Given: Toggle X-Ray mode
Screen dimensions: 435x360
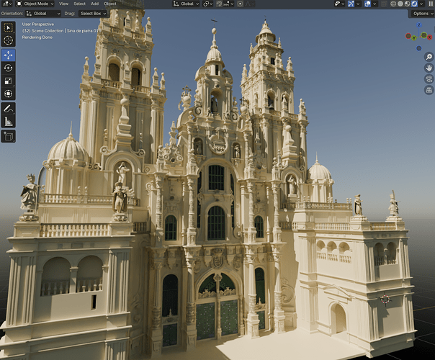Looking at the screenshot, I should tap(384, 4).
